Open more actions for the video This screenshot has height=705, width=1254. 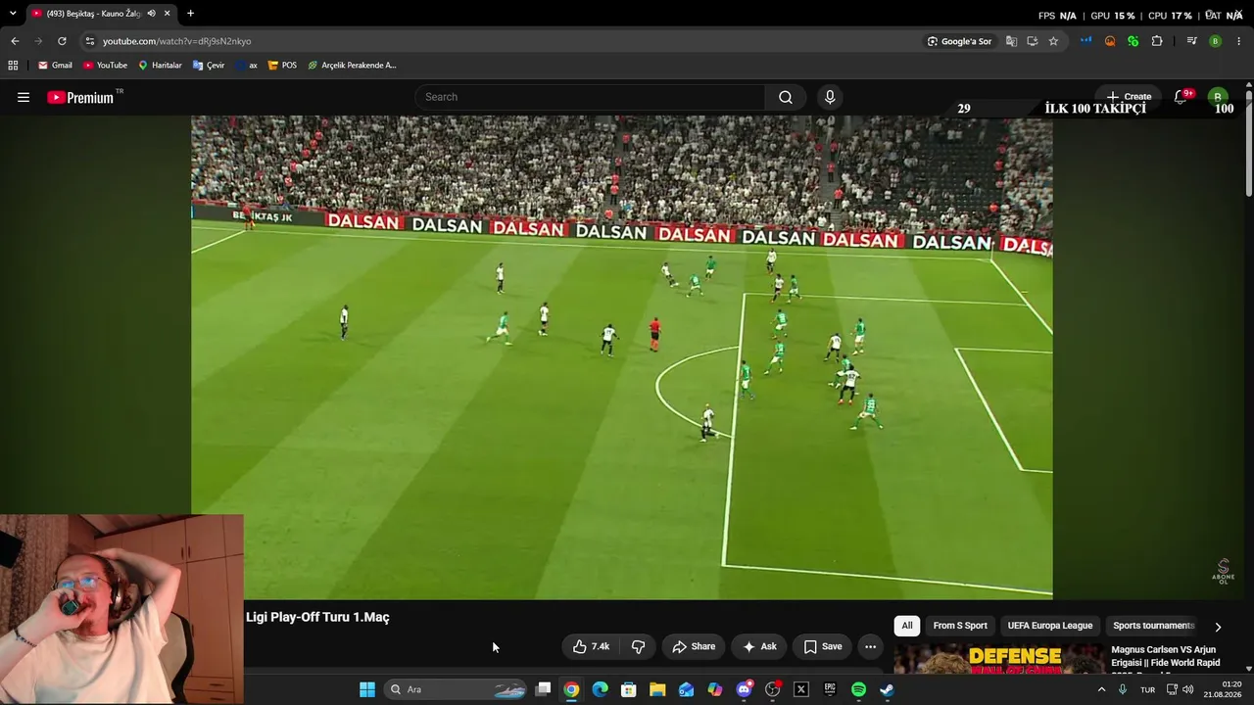(870, 646)
